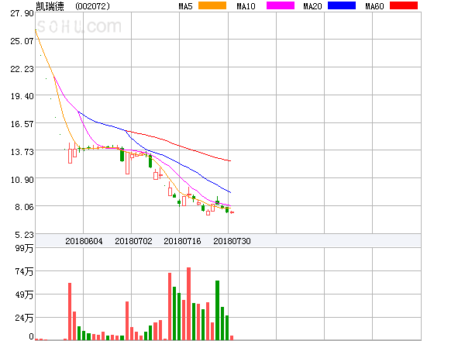
Task: Click the MA20 legend label
Action: pyautogui.click(x=312, y=6)
